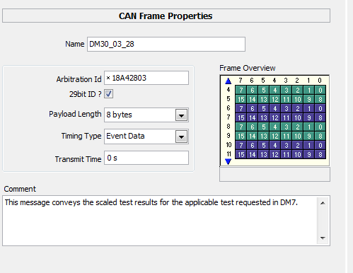Image resolution: width=353 pixels, height=273 pixels.
Task: Select green bit 10 cell in row 9
Action: pos(298,136)
